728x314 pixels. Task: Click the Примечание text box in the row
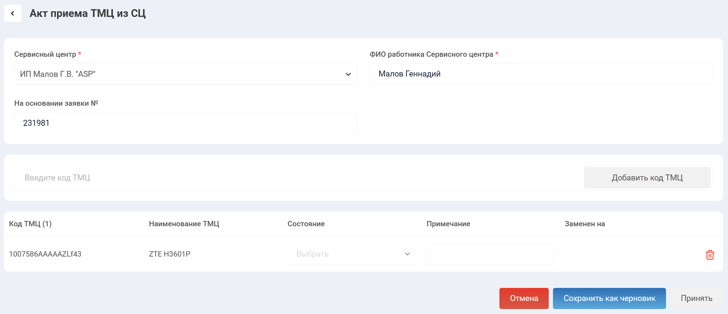pos(490,254)
